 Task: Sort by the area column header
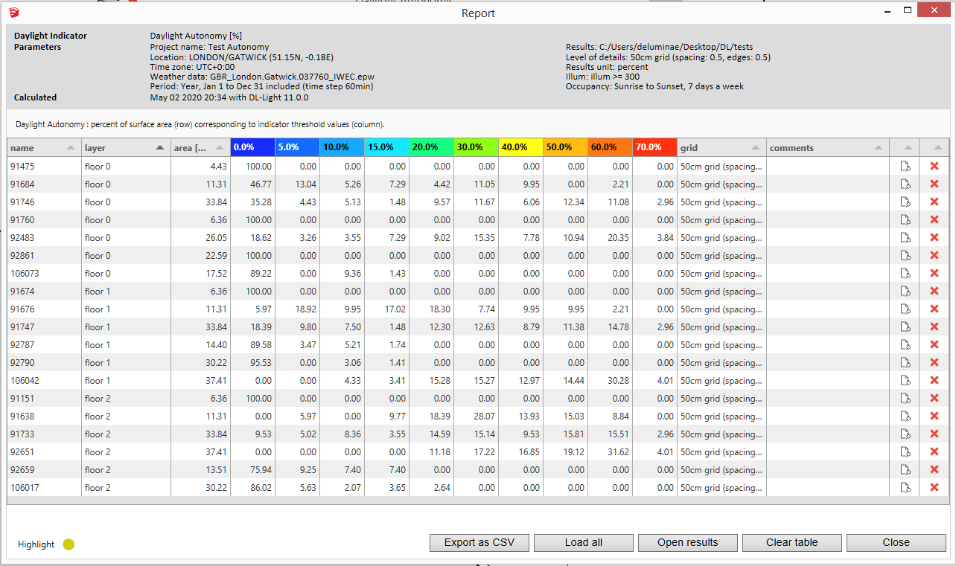tap(201, 147)
